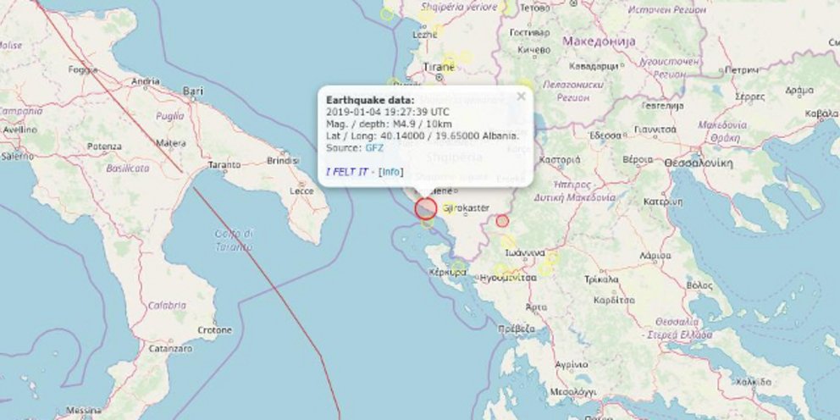Click the Gjirokastër town label
The image size is (840, 420).
[467, 208]
